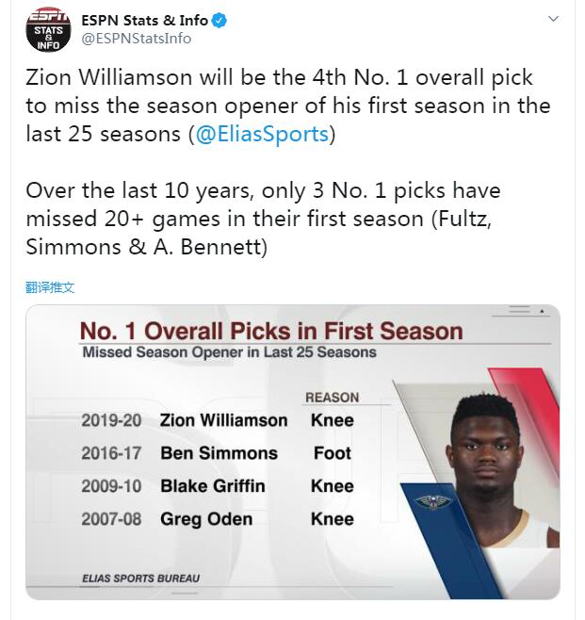Click the tweet text about Zion Williamson
The width and height of the screenshot is (585, 620).
click(x=288, y=106)
